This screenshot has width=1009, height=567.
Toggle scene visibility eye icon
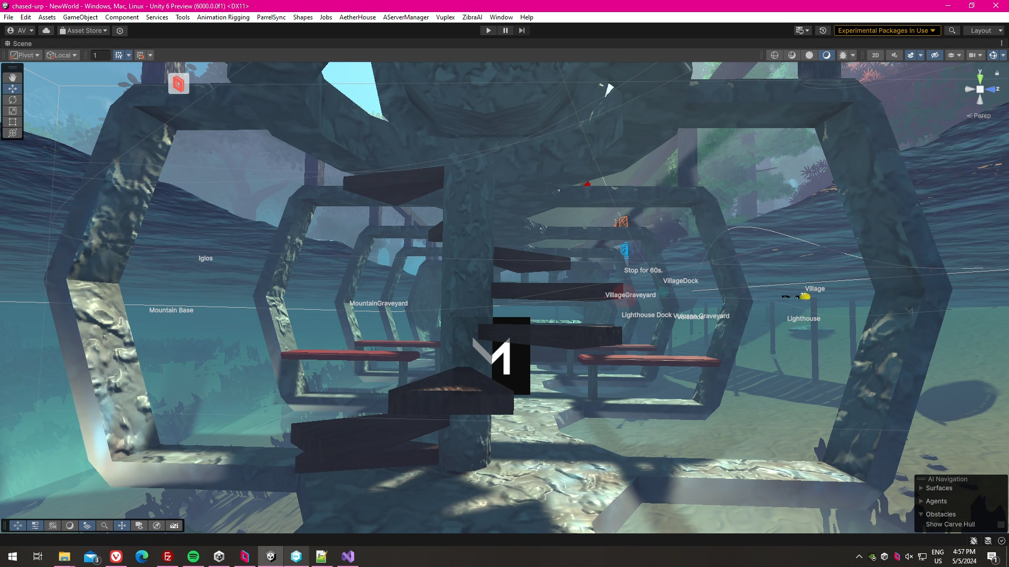point(934,55)
